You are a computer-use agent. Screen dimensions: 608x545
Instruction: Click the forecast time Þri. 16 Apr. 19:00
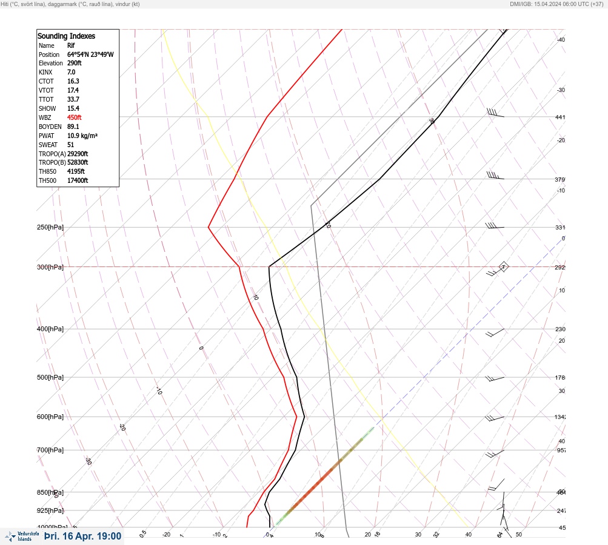tap(82, 536)
